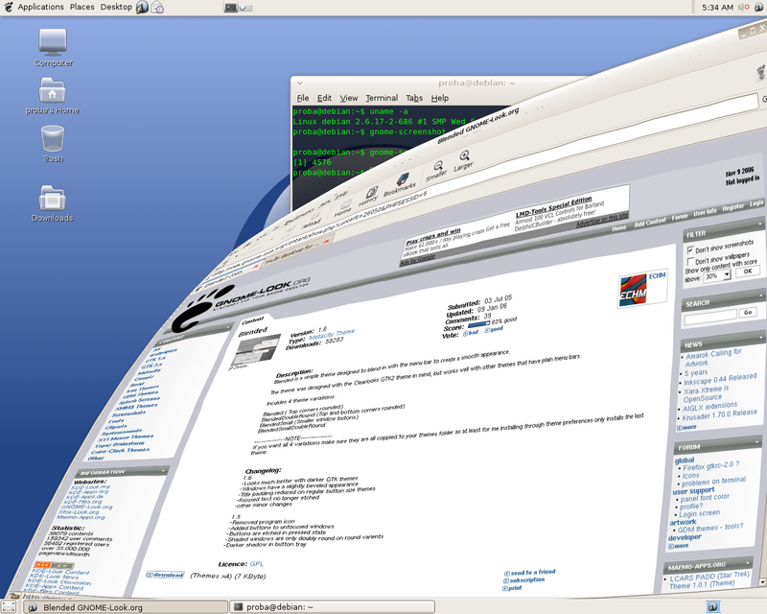Click the download link for Blended
Viewport: 767px width, 614px height.
[165, 575]
